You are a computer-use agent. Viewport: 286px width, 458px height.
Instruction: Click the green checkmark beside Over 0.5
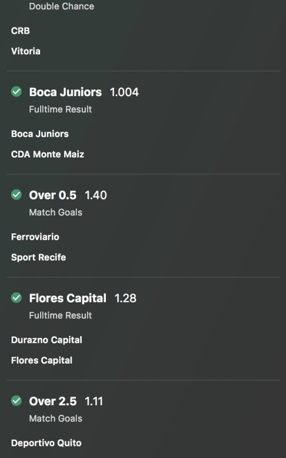tap(17, 195)
